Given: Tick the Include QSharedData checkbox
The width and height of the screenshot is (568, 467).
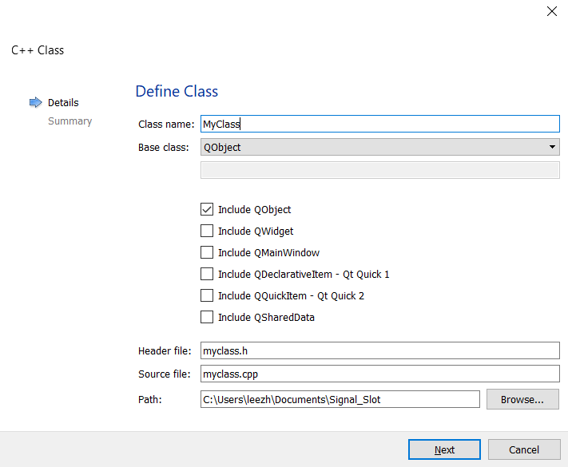Looking at the screenshot, I should 207,318.
